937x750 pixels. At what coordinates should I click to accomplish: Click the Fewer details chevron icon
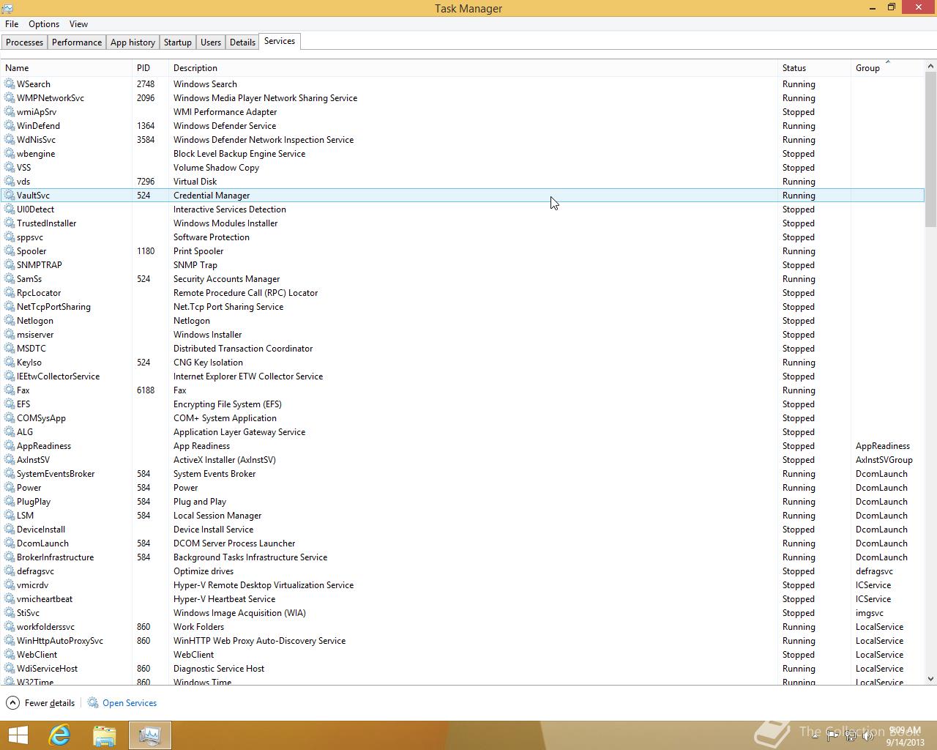(12, 703)
